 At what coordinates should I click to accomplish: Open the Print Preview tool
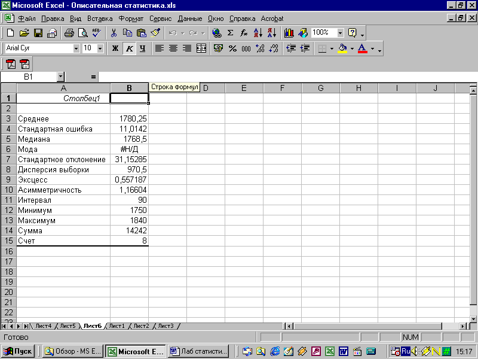[x=82, y=33]
